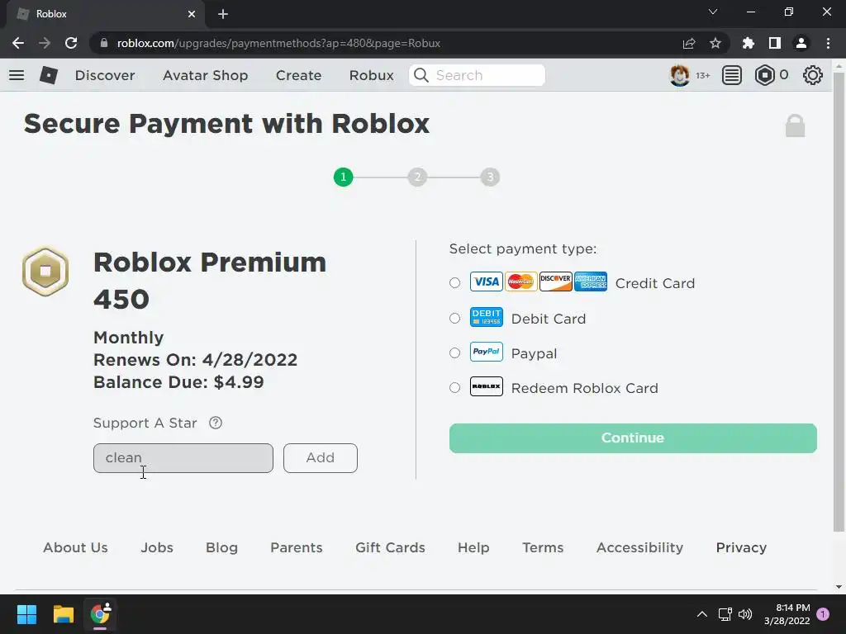The height and width of the screenshot is (634, 846).
Task: Open the network status tray icon
Action: tap(725, 614)
